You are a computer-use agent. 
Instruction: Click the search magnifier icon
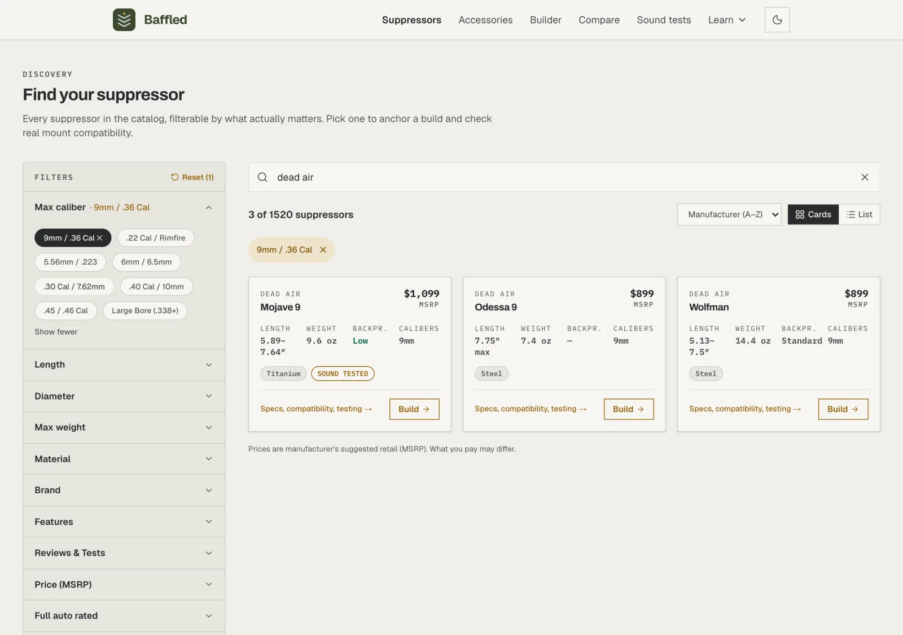[262, 177]
